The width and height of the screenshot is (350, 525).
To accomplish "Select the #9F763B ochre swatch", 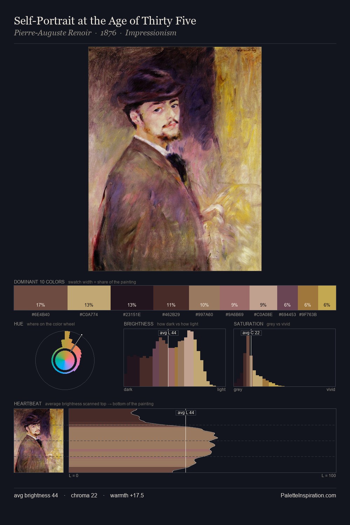I will 308,298.
